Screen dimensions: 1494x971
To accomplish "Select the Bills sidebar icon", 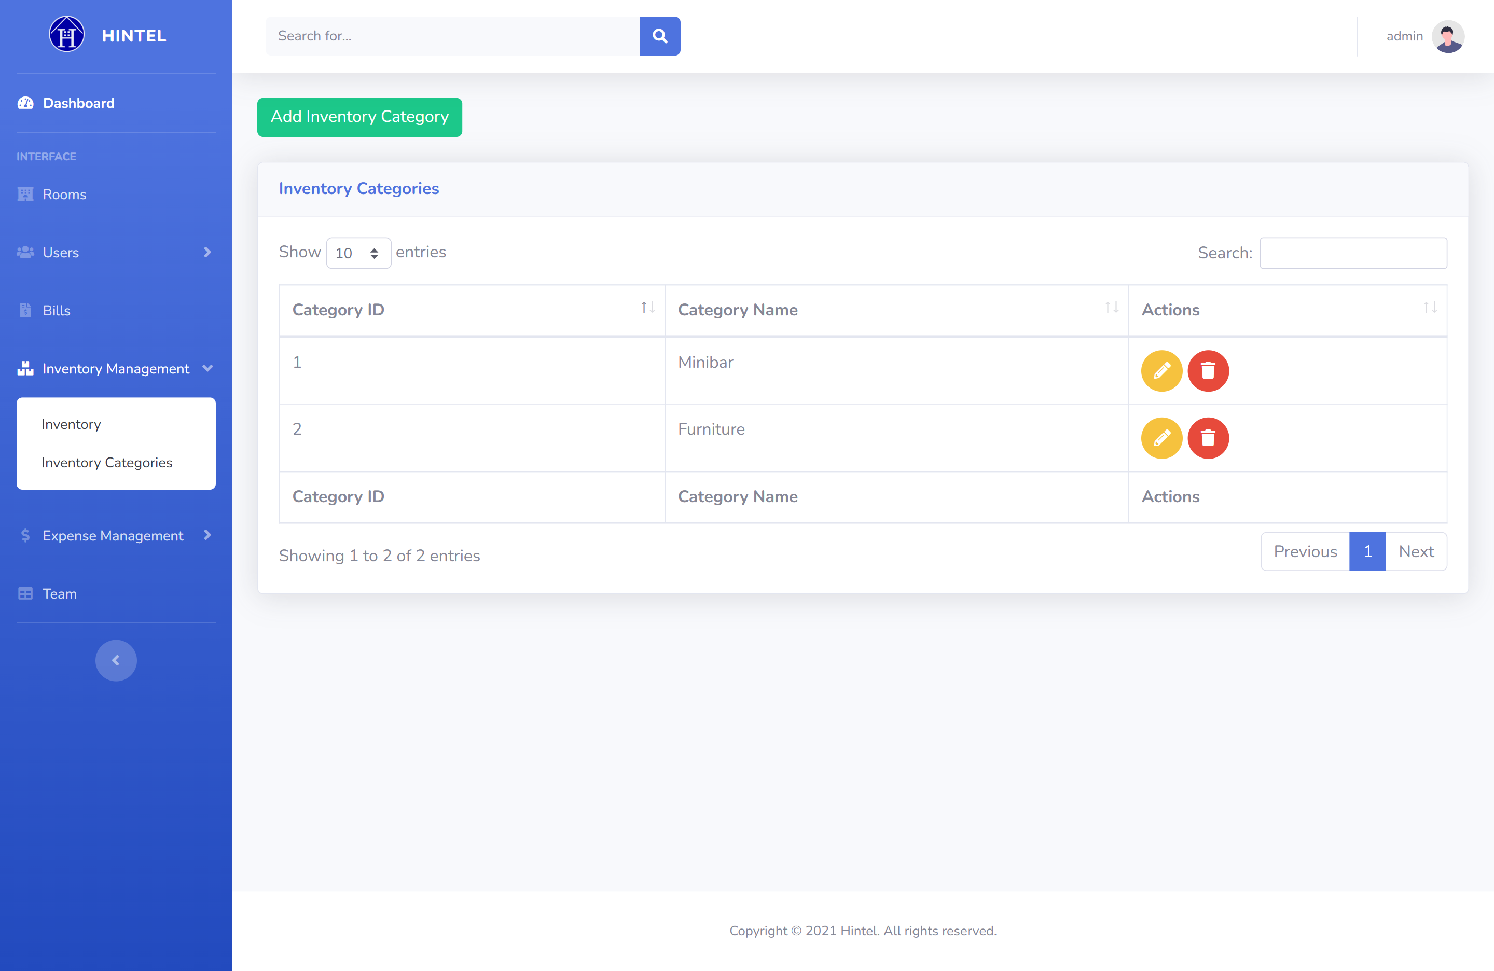I will pos(25,310).
